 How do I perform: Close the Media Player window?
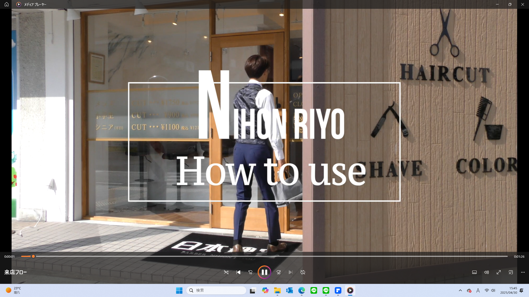pos(523,4)
